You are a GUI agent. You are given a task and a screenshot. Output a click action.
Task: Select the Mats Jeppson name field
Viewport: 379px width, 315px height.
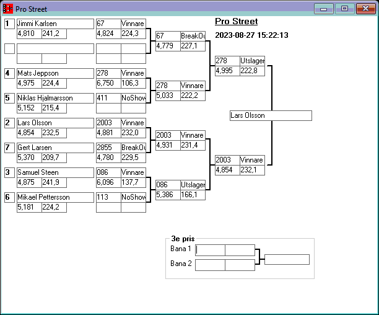(x=54, y=73)
